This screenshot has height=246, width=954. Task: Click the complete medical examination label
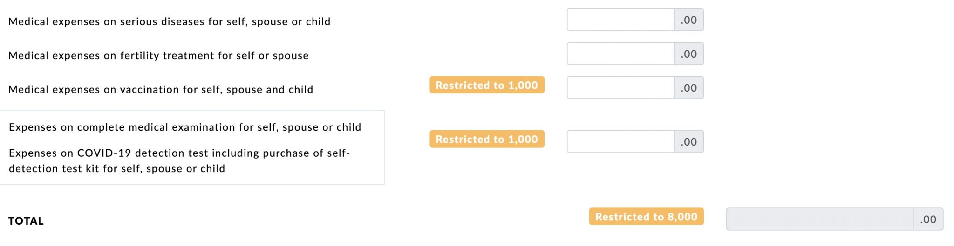tap(185, 127)
